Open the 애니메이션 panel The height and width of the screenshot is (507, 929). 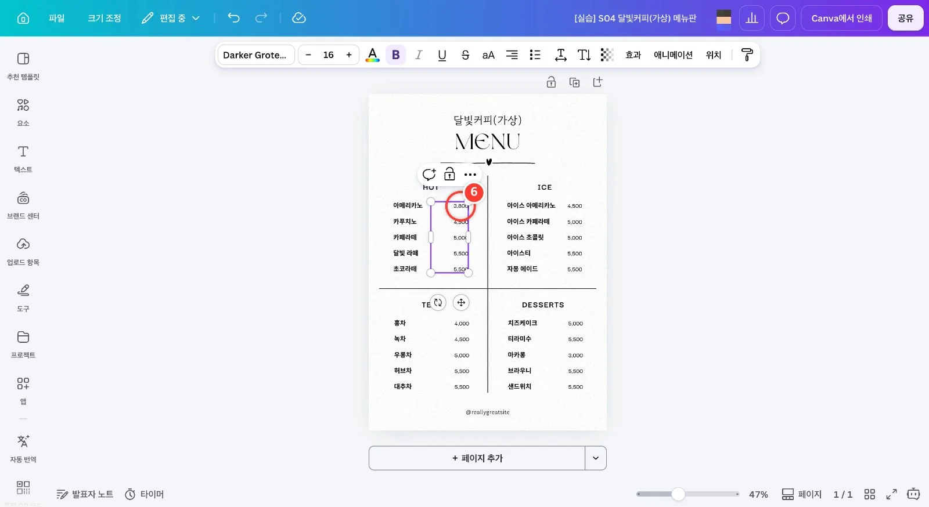point(674,55)
